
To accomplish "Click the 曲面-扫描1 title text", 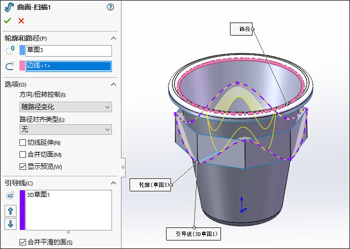I will point(34,8).
